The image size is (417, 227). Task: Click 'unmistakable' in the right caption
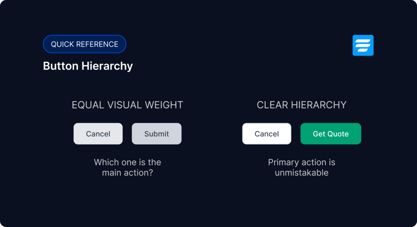pyautogui.click(x=302, y=173)
